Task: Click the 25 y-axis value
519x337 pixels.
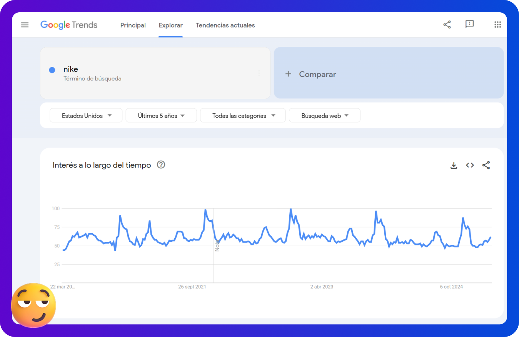Action: [x=57, y=264]
